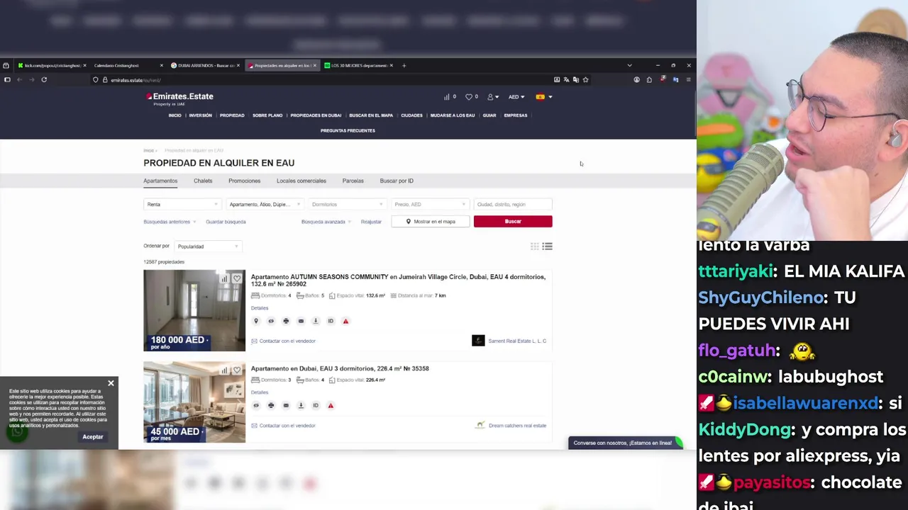Screen dimensions: 908x510
Task: Switch results to grid view
Action: (535, 246)
